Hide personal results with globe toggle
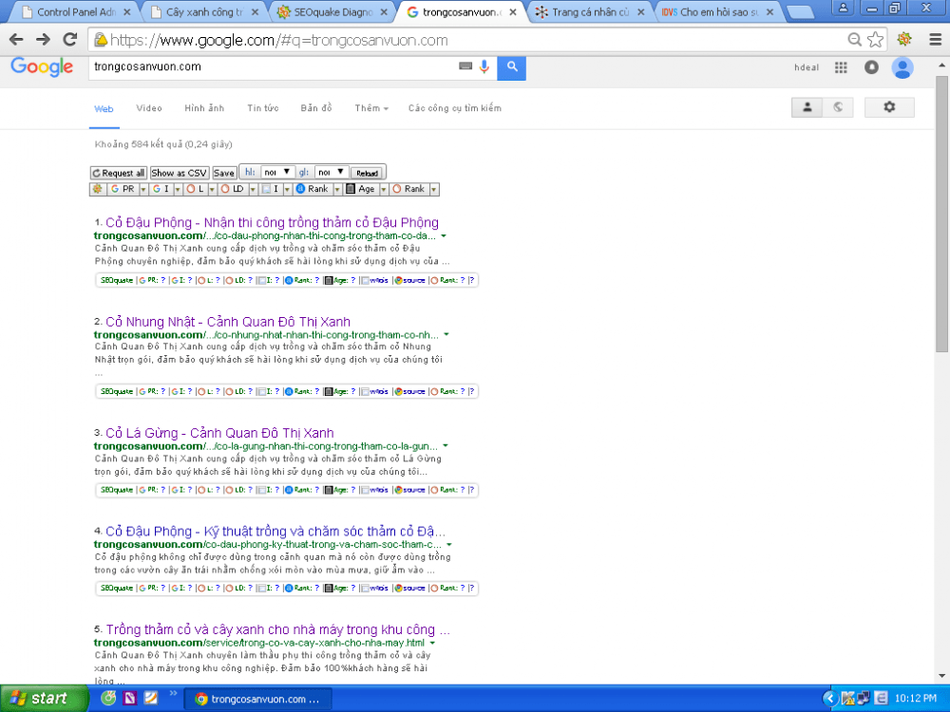950x712 pixels. pos(838,107)
